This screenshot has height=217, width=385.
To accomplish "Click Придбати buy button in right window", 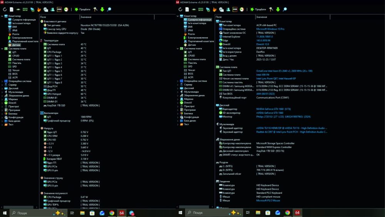I will coord(258,9).
